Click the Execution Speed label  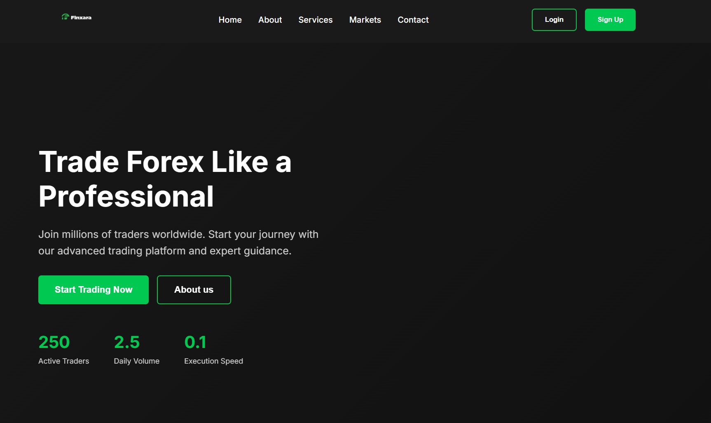point(213,361)
